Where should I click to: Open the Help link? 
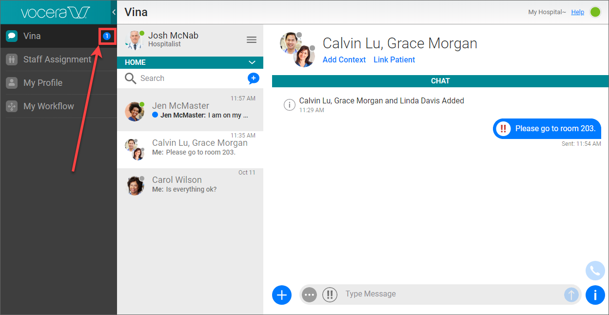coord(578,12)
